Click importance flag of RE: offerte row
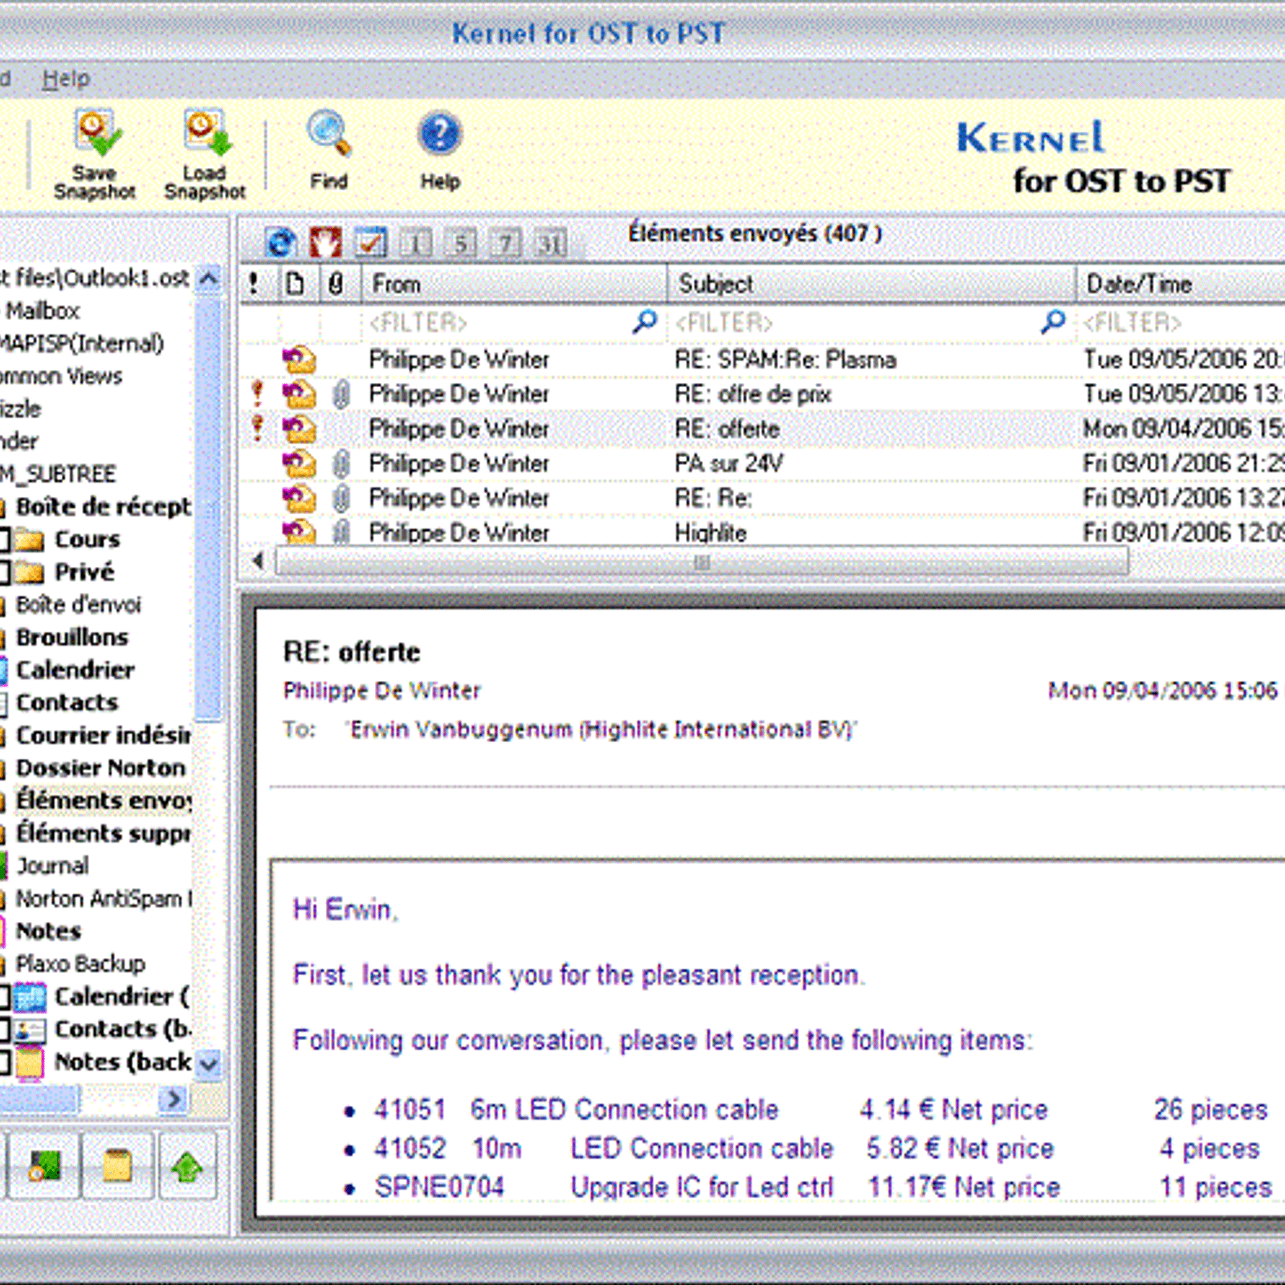Viewport: 1285px width, 1285px height. click(x=257, y=428)
